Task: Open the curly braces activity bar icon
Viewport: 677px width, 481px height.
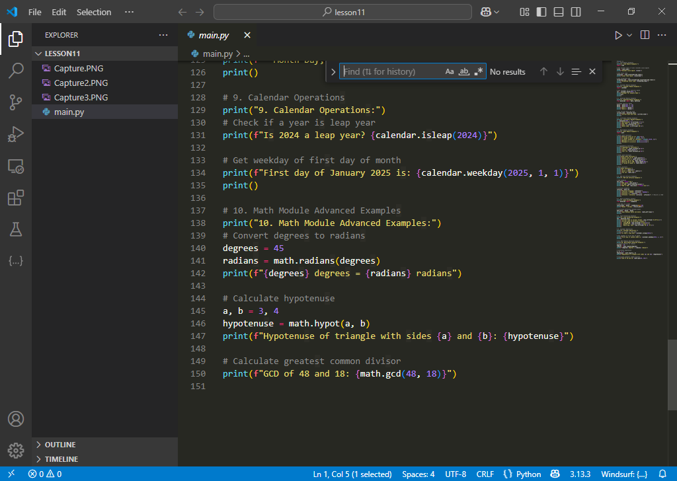Action: 16,261
